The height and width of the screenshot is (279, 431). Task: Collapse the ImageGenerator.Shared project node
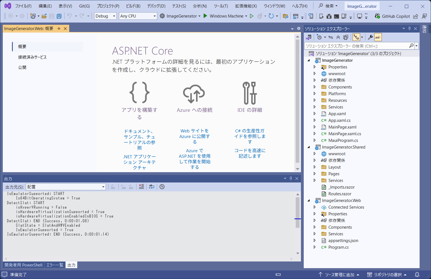pyautogui.click(x=308, y=147)
